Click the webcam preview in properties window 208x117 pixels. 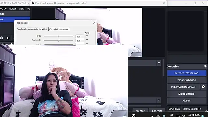pyautogui.click(x=98, y=32)
